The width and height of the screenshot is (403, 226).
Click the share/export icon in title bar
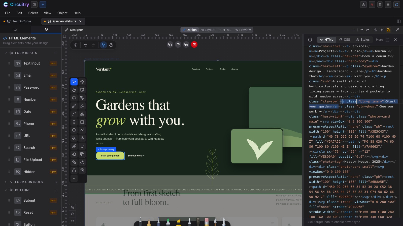[x=363, y=5]
